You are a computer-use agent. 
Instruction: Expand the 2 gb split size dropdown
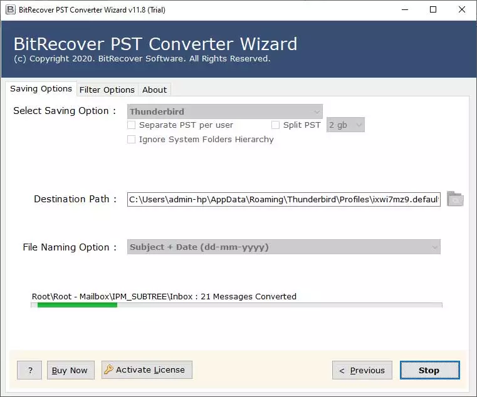tap(345, 125)
